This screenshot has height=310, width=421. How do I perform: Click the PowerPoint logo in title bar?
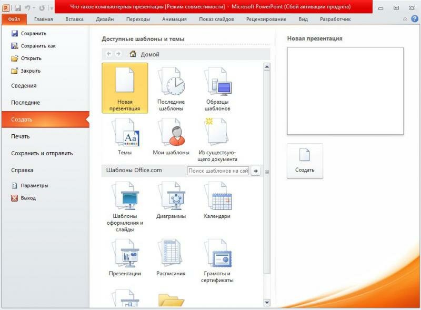[6, 8]
